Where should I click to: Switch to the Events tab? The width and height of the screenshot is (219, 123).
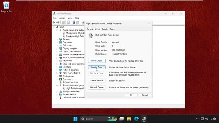[113, 29]
